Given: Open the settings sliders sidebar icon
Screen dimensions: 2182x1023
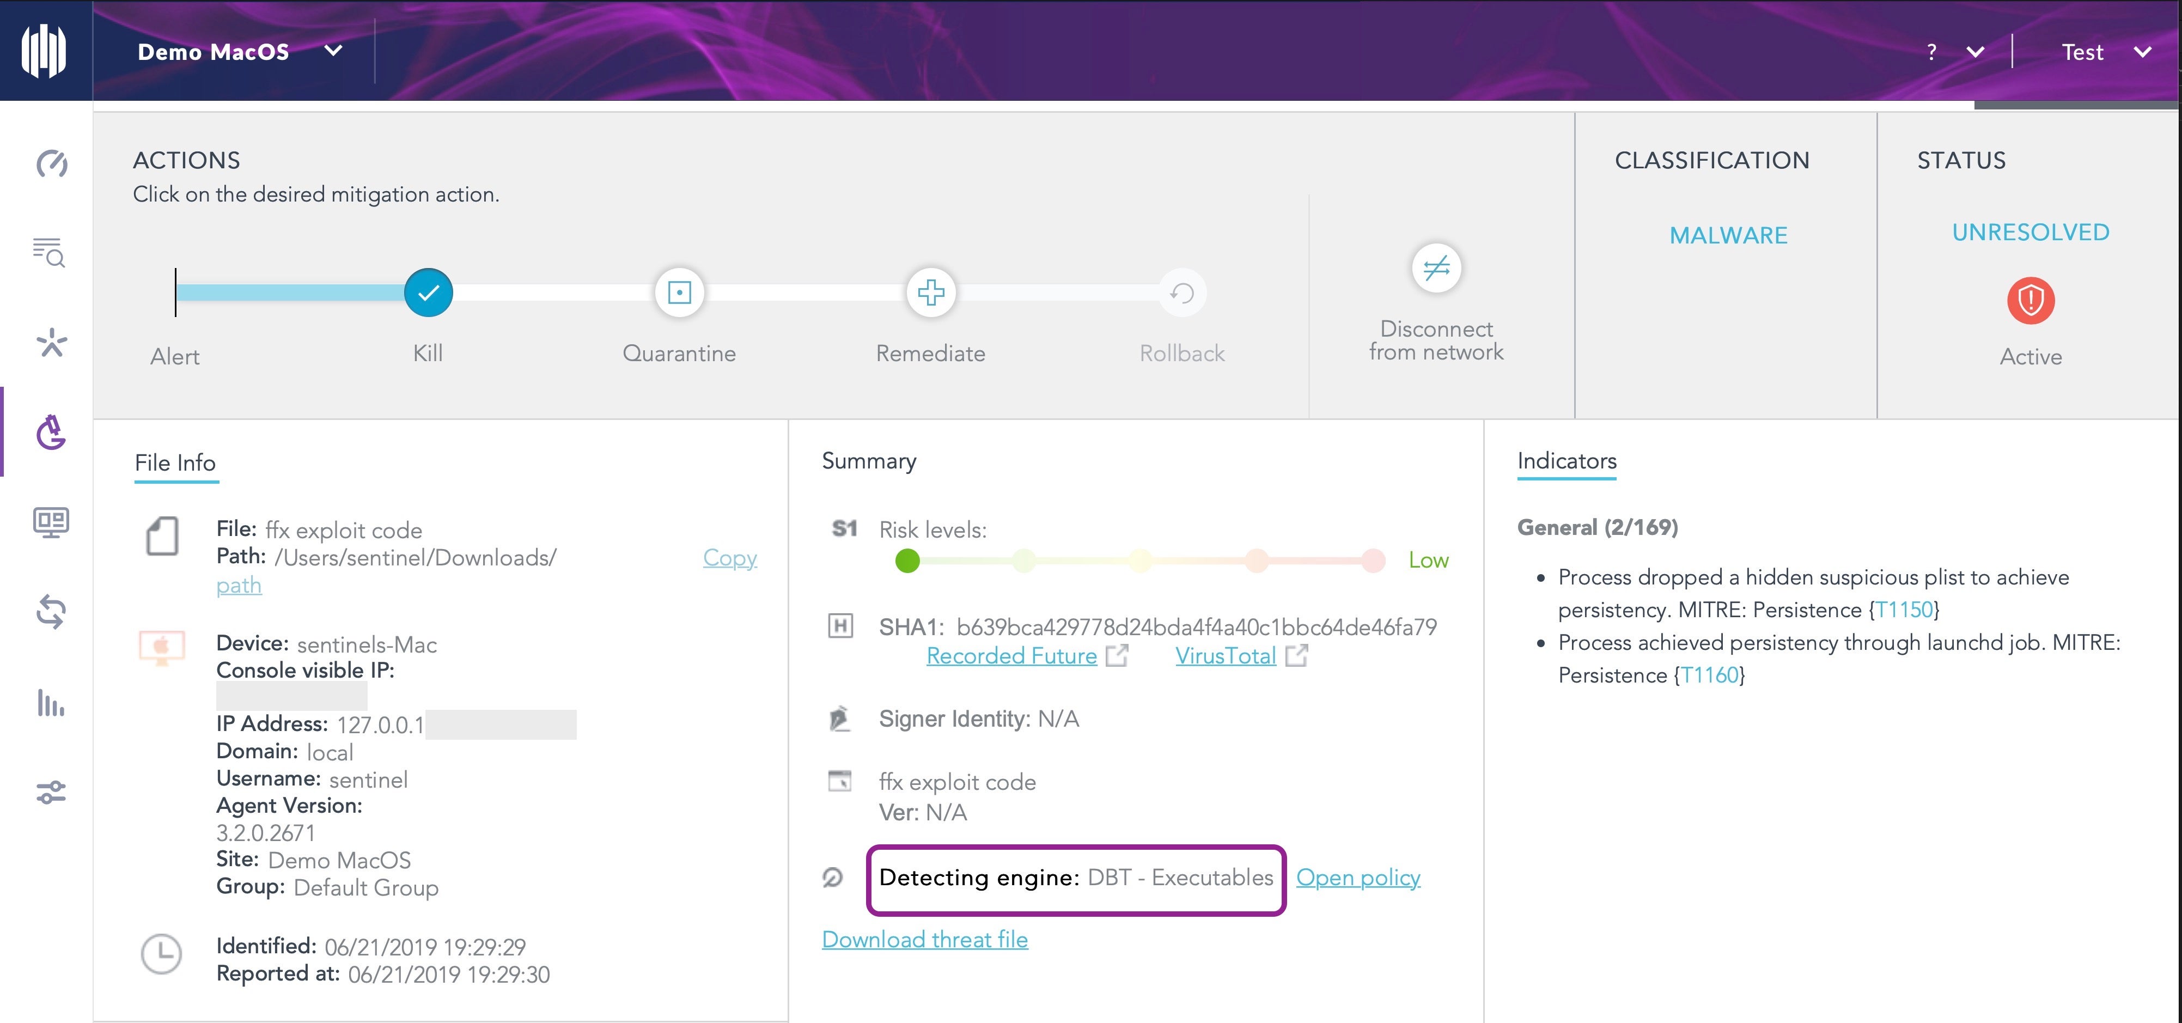Looking at the screenshot, I should [50, 792].
